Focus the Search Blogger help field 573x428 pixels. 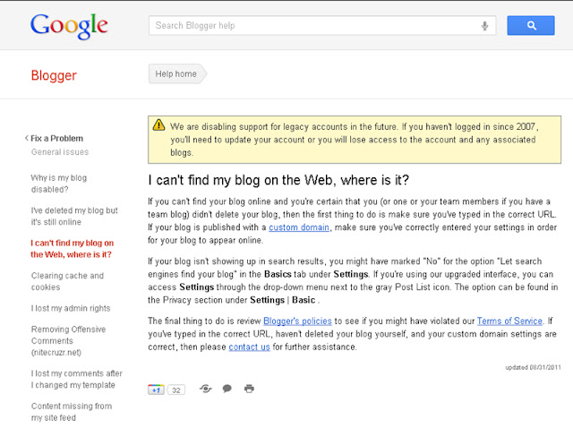pyautogui.click(x=322, y=26)
